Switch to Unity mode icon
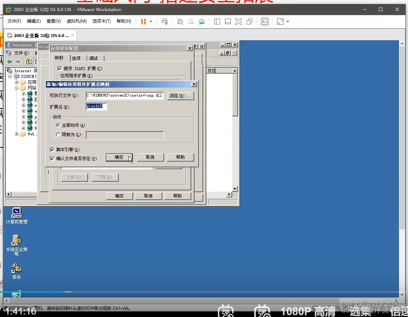The width and height of the screenshot is (408, 317). point(249,22)
